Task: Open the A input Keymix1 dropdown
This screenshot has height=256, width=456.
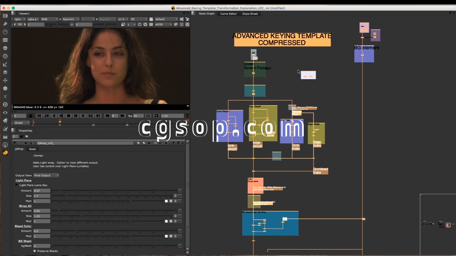Action: click(x=71, y=19)
